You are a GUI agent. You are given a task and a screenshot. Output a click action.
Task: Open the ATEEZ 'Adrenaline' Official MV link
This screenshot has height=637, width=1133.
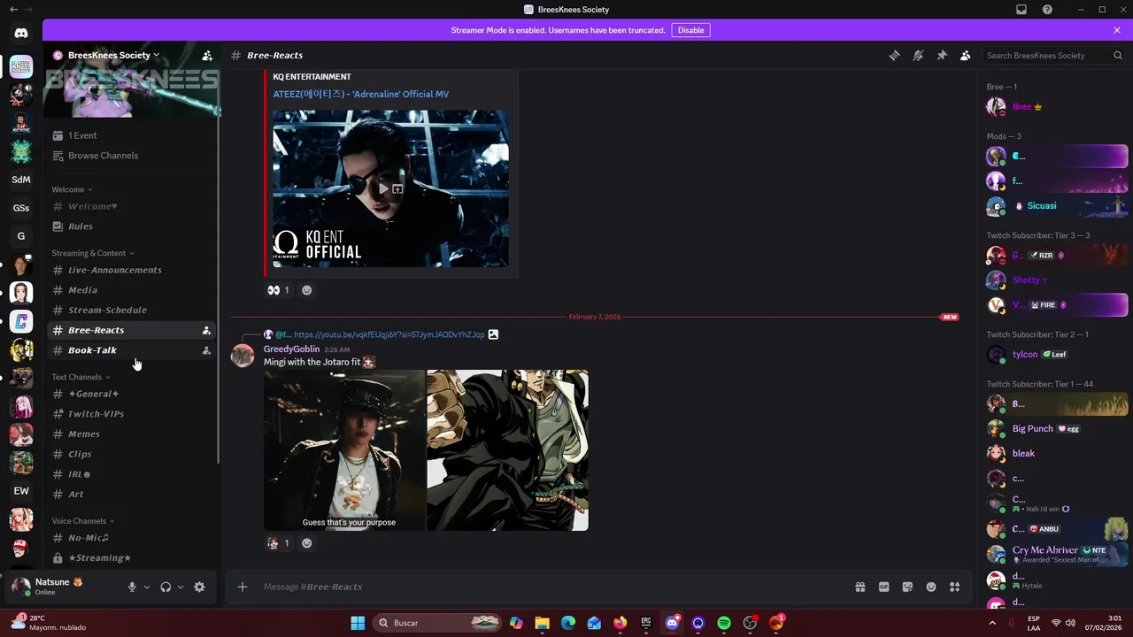(360, 94)
